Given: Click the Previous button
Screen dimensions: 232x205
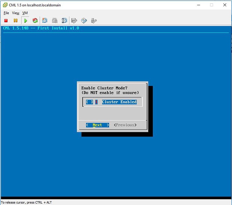Looking at the screenshot, I should [x=125, y=125].
